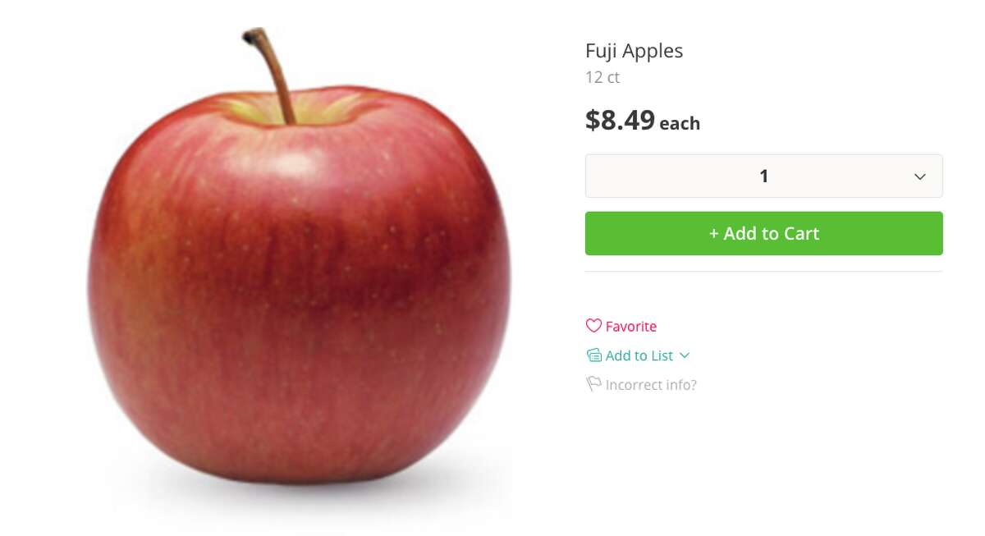Click the 'each' label beside the price
This screenshot has width=985, height=536.
click(680, 124)
